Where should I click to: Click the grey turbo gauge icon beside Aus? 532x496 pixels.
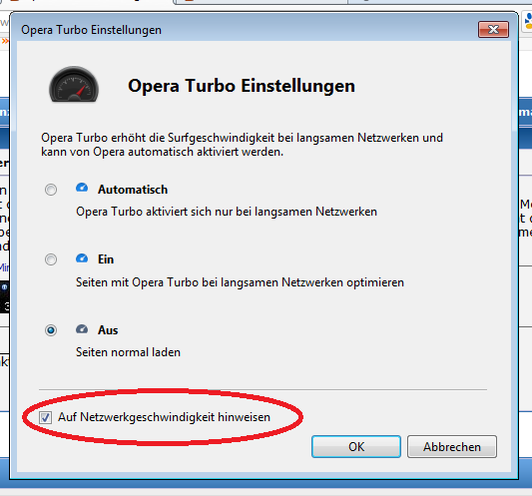(82, 328)
